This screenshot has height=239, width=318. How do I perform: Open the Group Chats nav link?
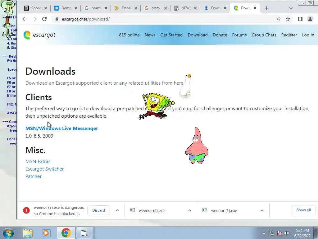(264, 35)
